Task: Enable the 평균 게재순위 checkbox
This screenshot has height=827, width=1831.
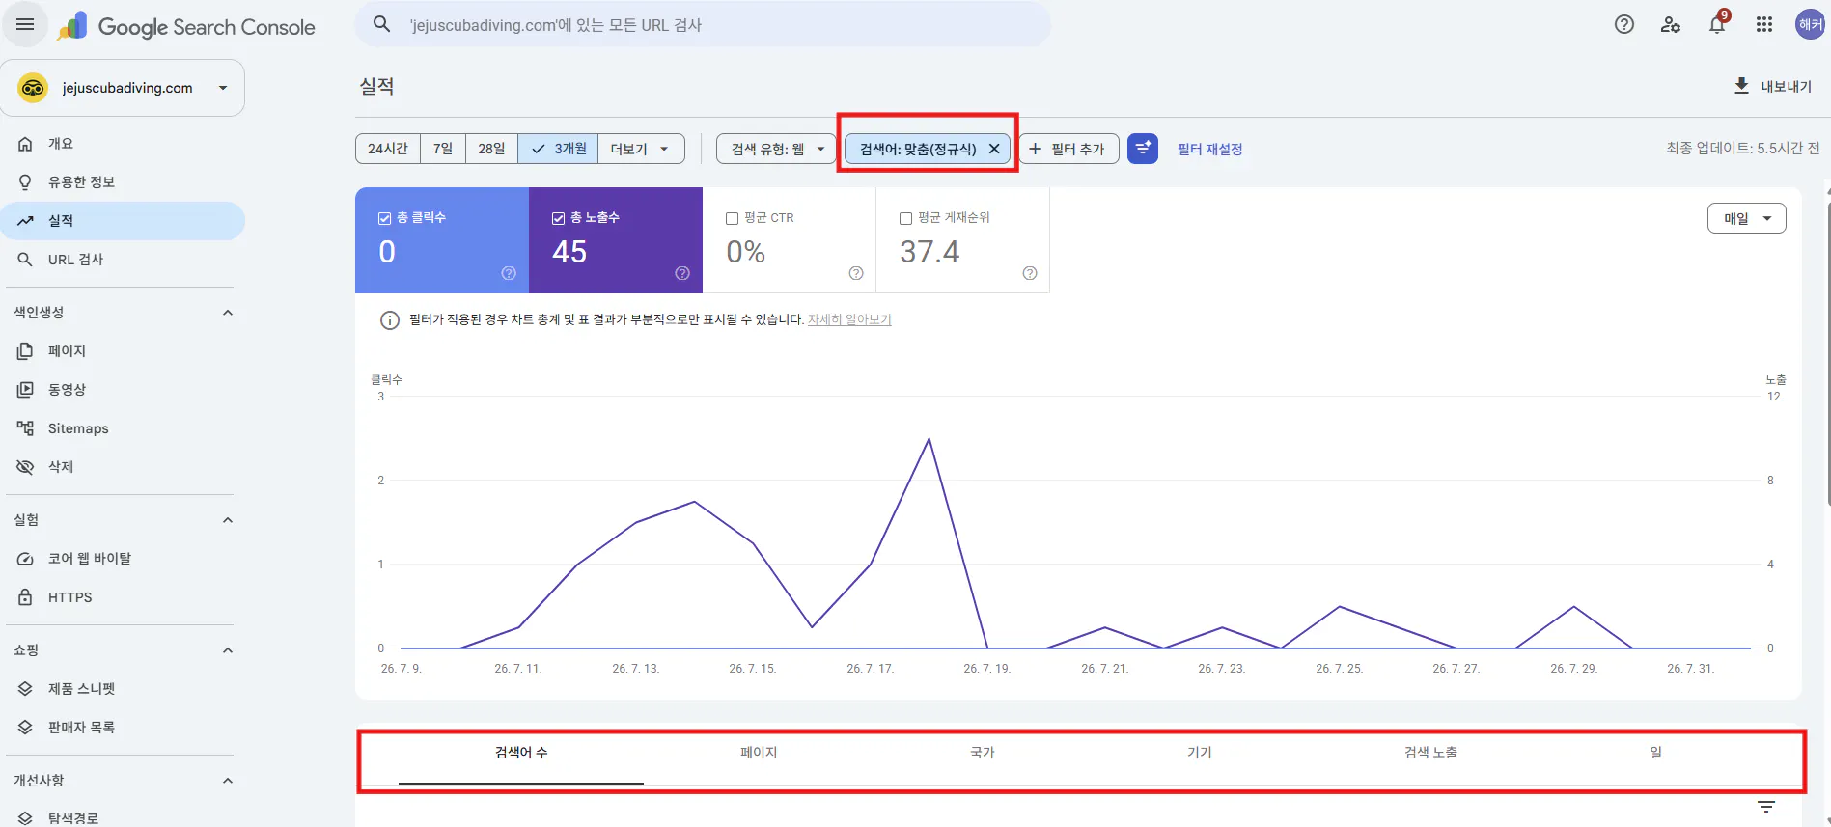Action: (x=905, y=219)
